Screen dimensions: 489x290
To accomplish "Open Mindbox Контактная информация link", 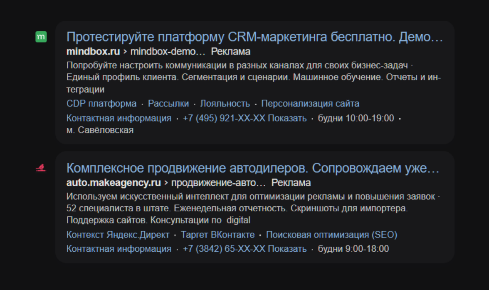I will (x=119, y=118).
